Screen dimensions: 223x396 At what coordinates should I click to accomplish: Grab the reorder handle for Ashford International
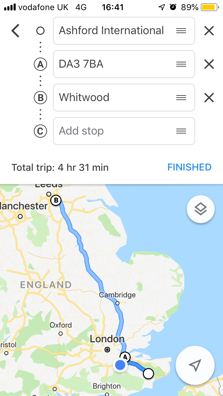coord(181,31)
